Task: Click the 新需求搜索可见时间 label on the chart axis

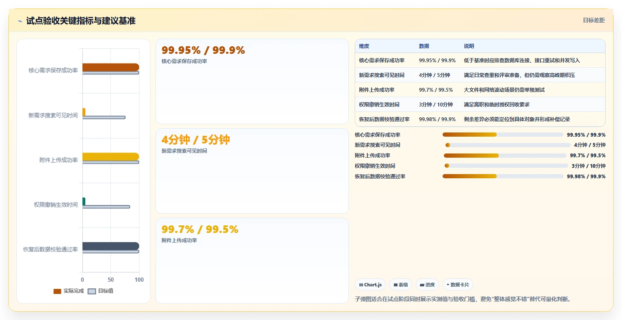Action: click(x=53, y=115)
